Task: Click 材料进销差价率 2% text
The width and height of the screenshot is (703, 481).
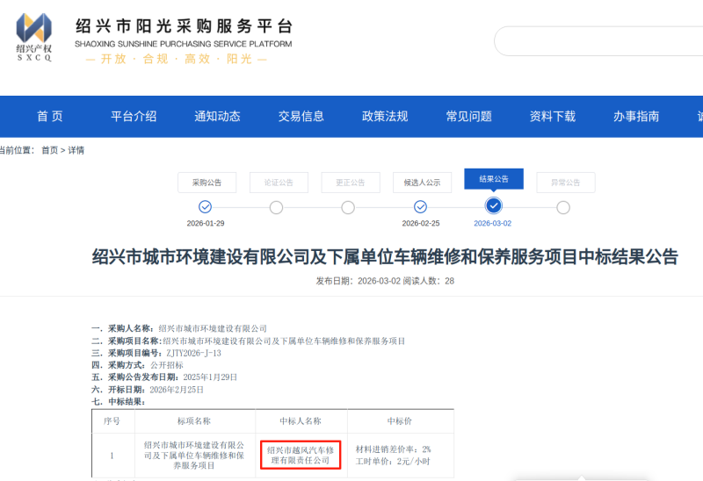Action: pyautogui.click(x=393, y=449)
